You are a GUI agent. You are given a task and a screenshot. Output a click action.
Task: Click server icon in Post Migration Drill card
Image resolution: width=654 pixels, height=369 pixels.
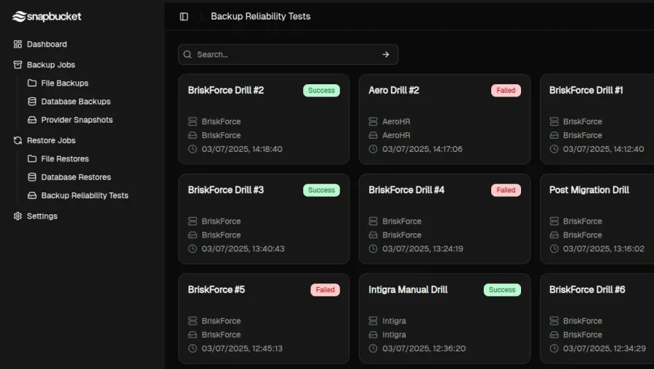coord(554,221)
